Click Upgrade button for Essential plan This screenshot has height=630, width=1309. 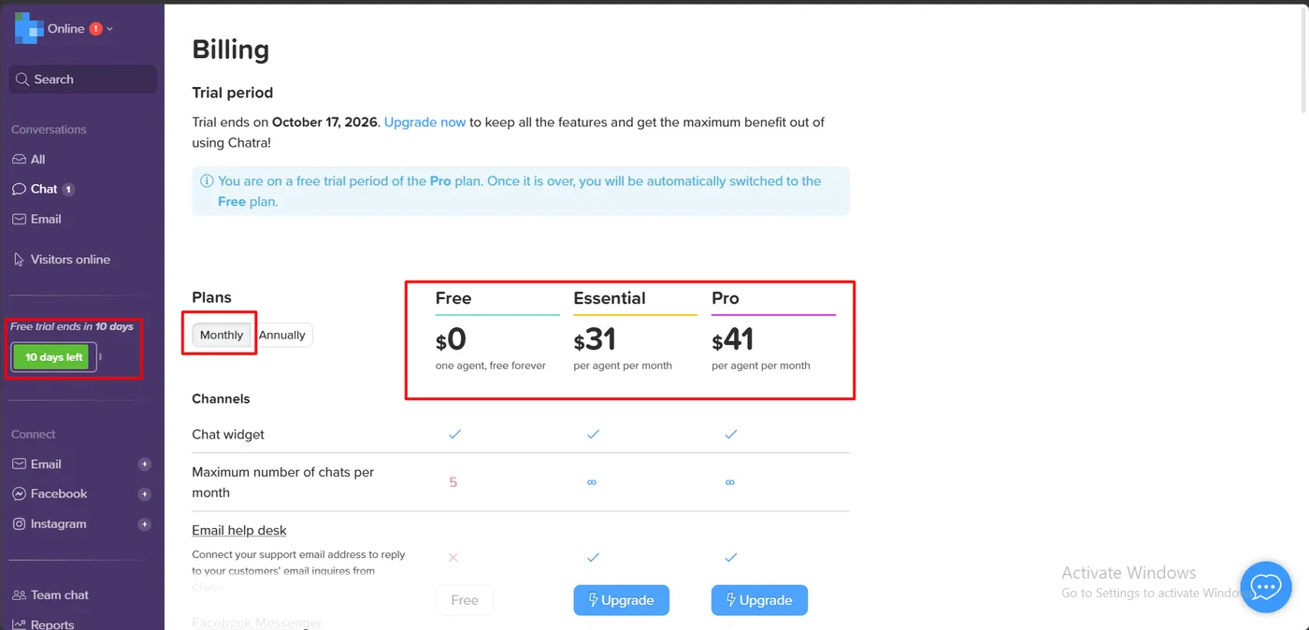622,600
